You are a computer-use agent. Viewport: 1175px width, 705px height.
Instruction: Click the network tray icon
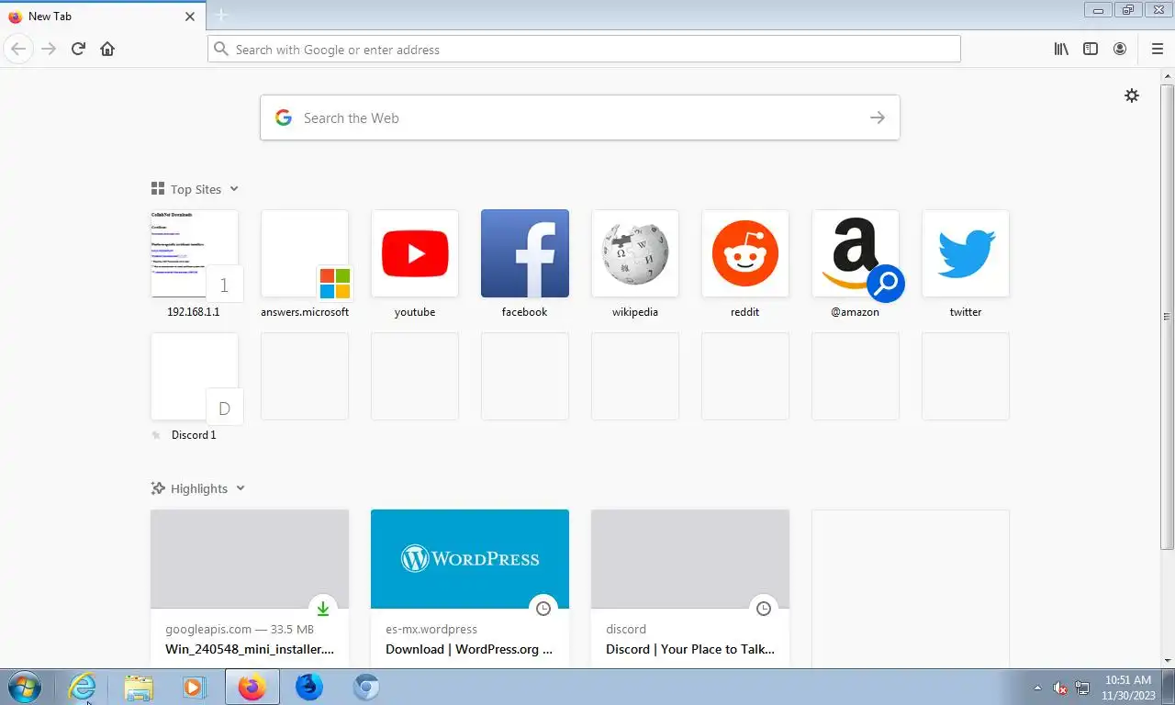1082,688
